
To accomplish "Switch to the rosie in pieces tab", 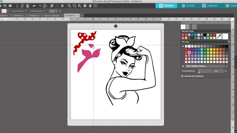I will pyautogui.click(x=52, y=16).
